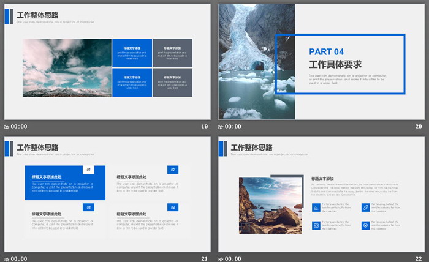Click the slide number 22 label
Screen dimensions: 429x262
coord(419,259)
